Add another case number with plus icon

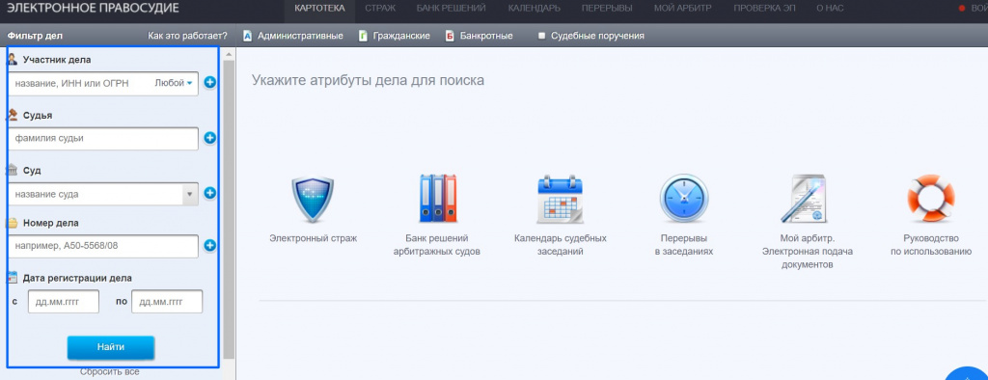(209, 246)
